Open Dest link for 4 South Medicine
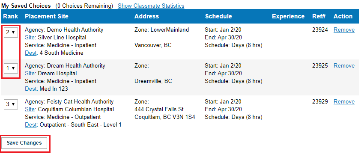The height and width of the screenshot is (154, 364). click(30, 53)
